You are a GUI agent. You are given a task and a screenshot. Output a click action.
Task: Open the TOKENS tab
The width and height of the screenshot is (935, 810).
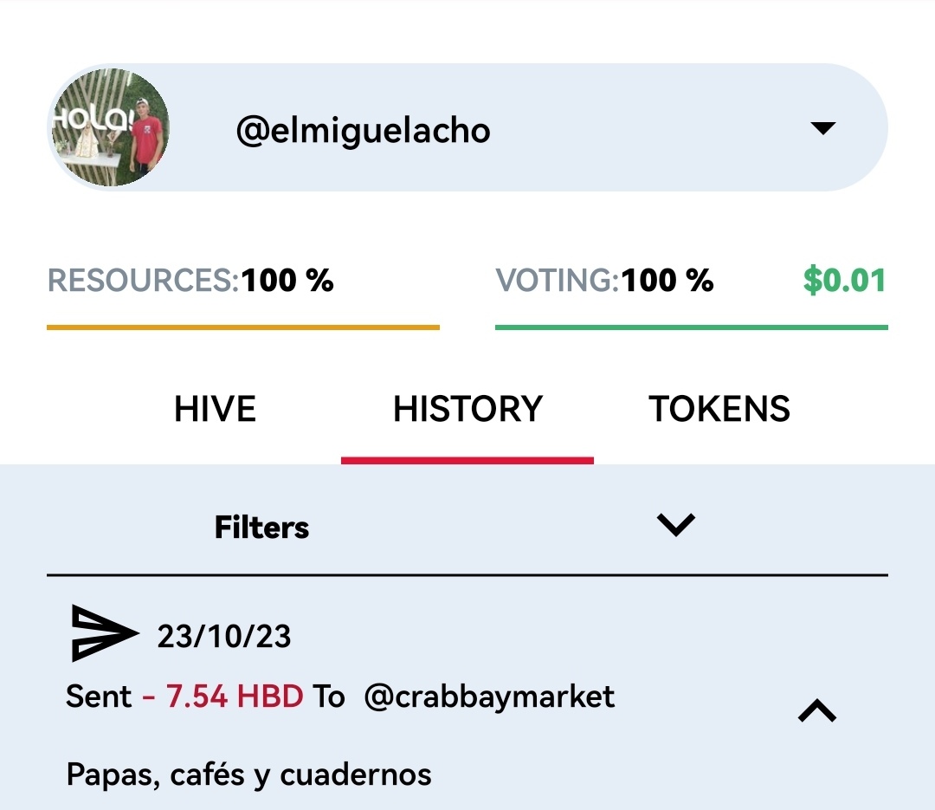click(x=719, y=409)
